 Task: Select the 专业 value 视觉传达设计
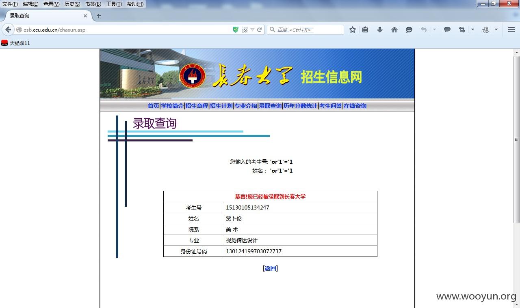(x=242, y=240)
